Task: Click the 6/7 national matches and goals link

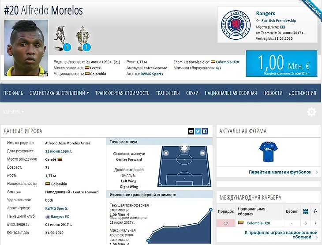Action: (218, 68)
